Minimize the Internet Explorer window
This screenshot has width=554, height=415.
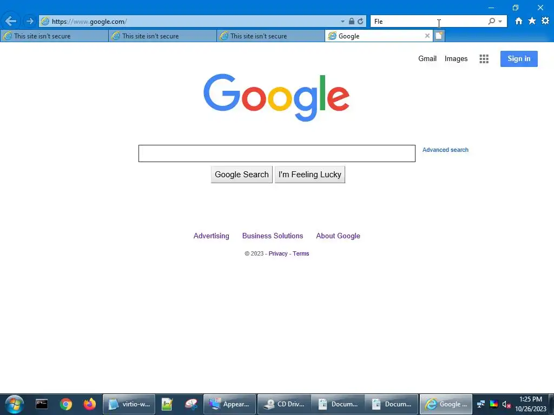coord(491,8)
